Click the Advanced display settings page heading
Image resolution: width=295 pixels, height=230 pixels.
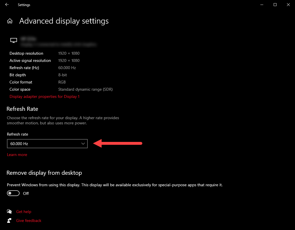click(64, 21)
